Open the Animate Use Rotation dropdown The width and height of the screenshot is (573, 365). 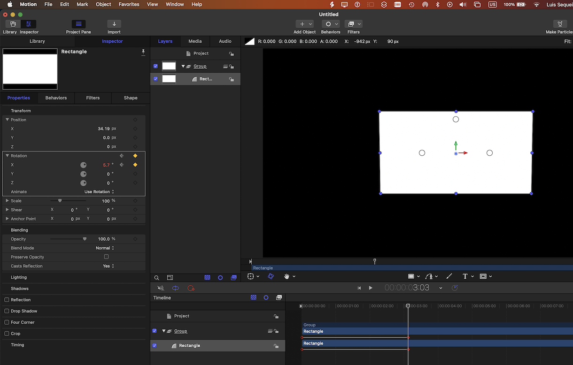coord(99,192)
